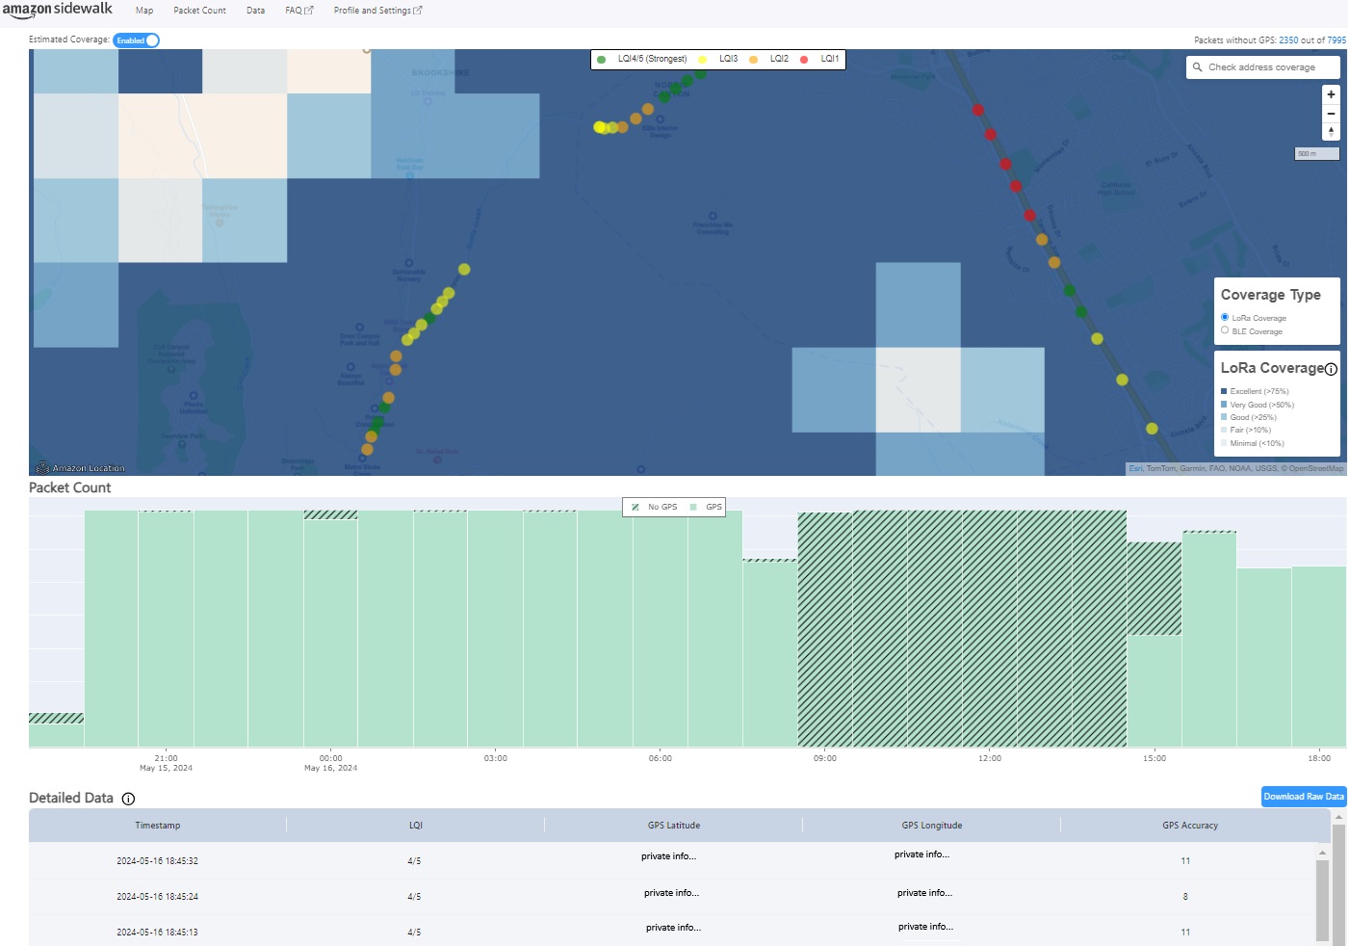Open the FAQ external link
The image size is (1348, 946).
pyautogui.click(x=299, y=11)
